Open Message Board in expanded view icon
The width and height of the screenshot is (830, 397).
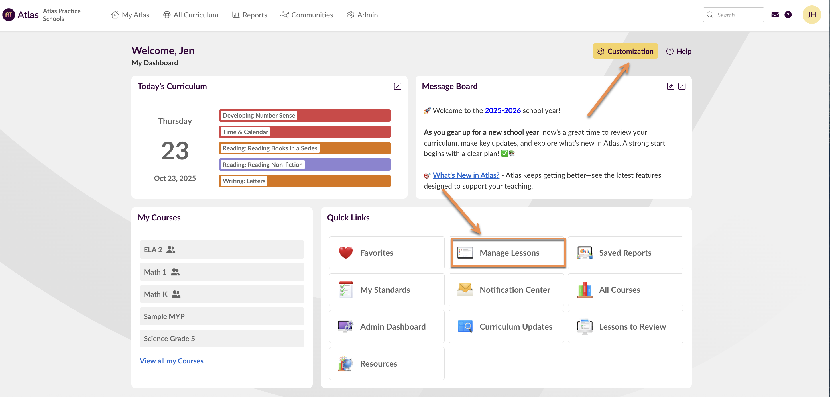(682, 86)
